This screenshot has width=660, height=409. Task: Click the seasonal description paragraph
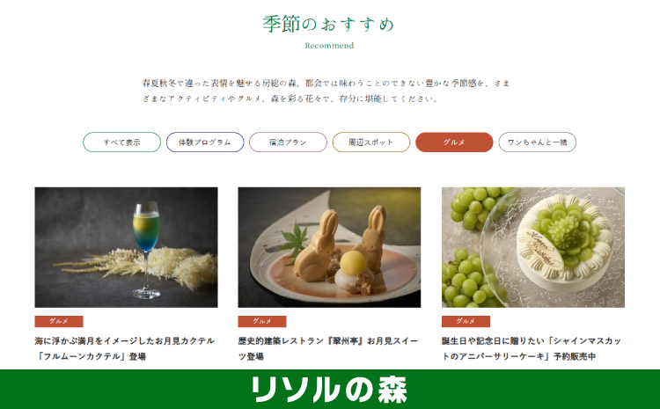(326, 91)
